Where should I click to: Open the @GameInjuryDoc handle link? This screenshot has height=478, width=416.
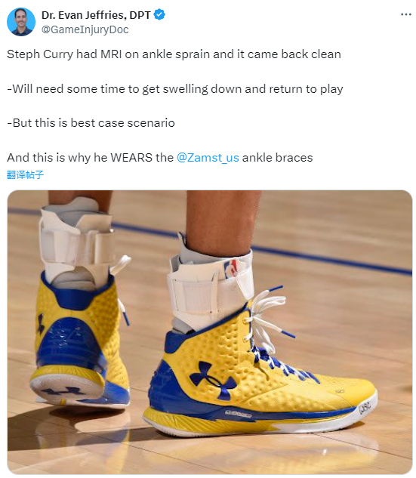[x=85, y=29]
